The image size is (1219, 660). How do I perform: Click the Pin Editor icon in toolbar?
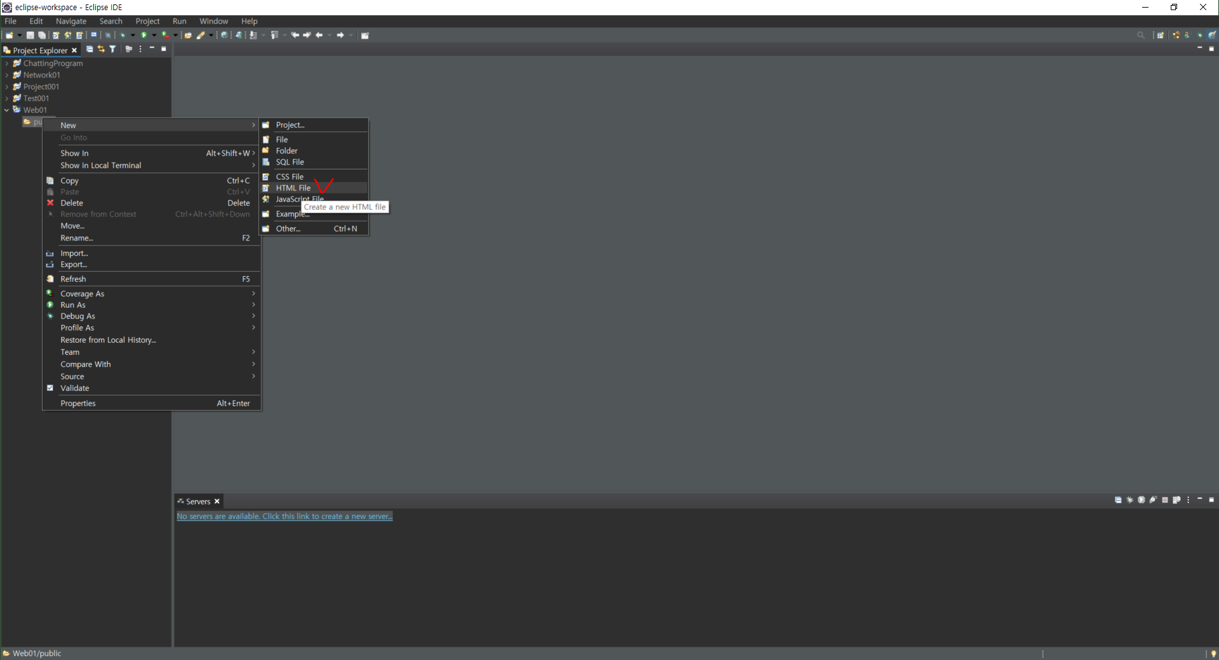(365, 36)
